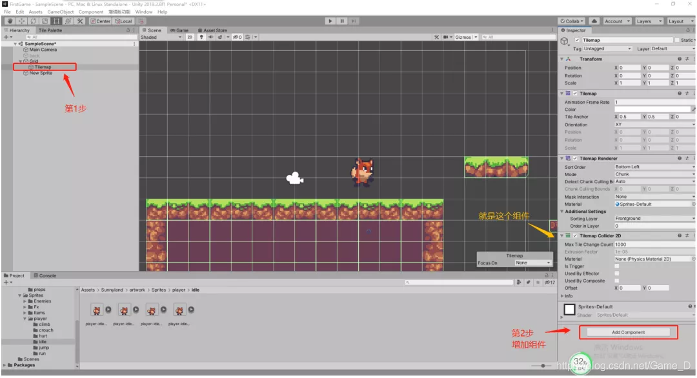This screenshot has width=697, height=378.
Task: Open the Tag Untagged dropdown
Action: (607, 48)
